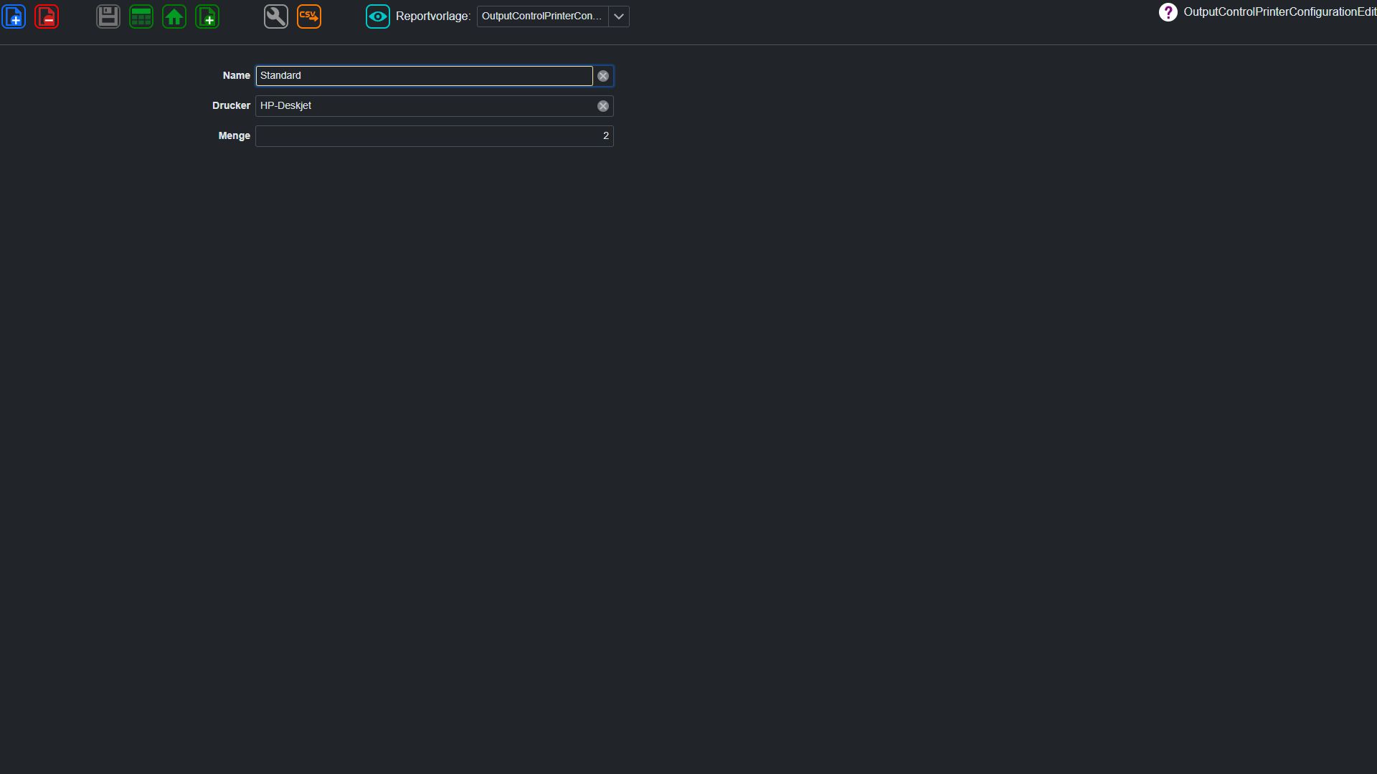Click the Menge label
The height and width of the screenshot is (774, 1377).
click(235, 136)
